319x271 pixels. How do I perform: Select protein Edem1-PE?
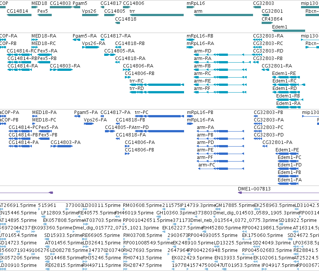click(287, 150)
